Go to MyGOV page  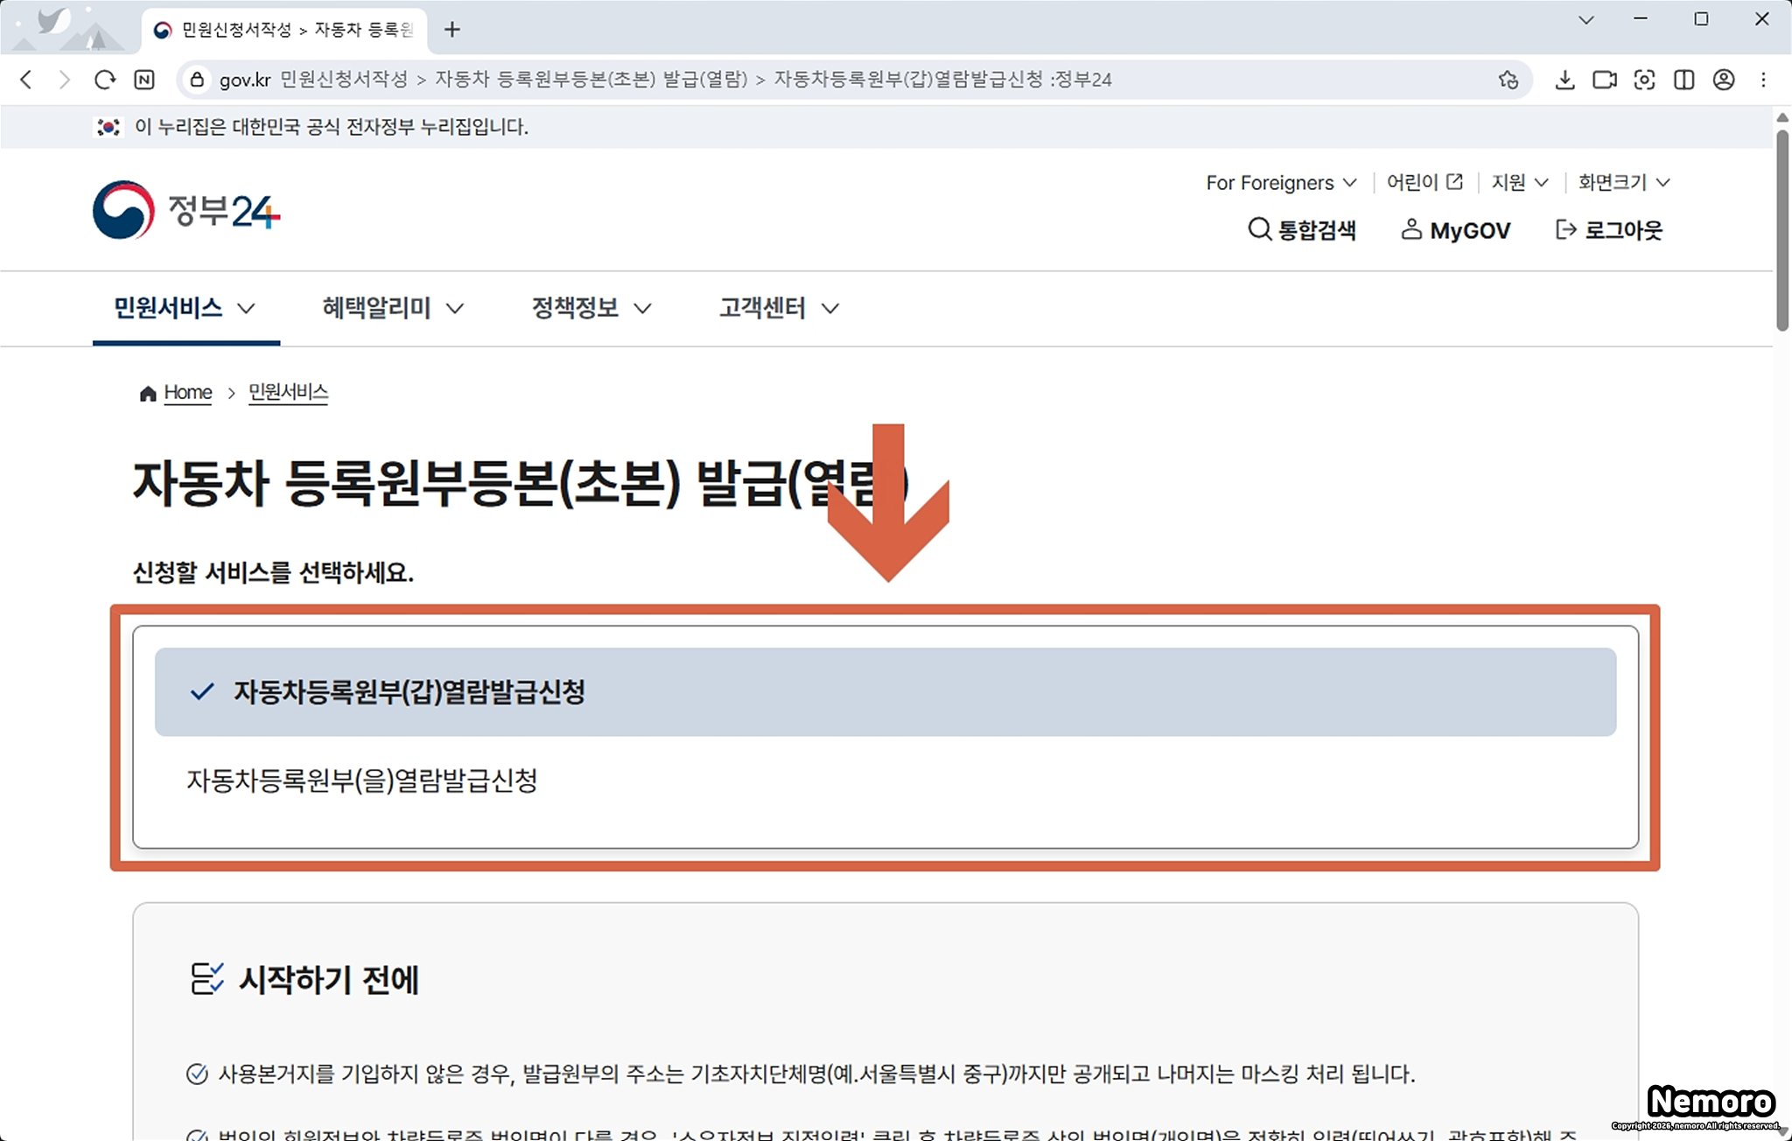point(1455,230)
